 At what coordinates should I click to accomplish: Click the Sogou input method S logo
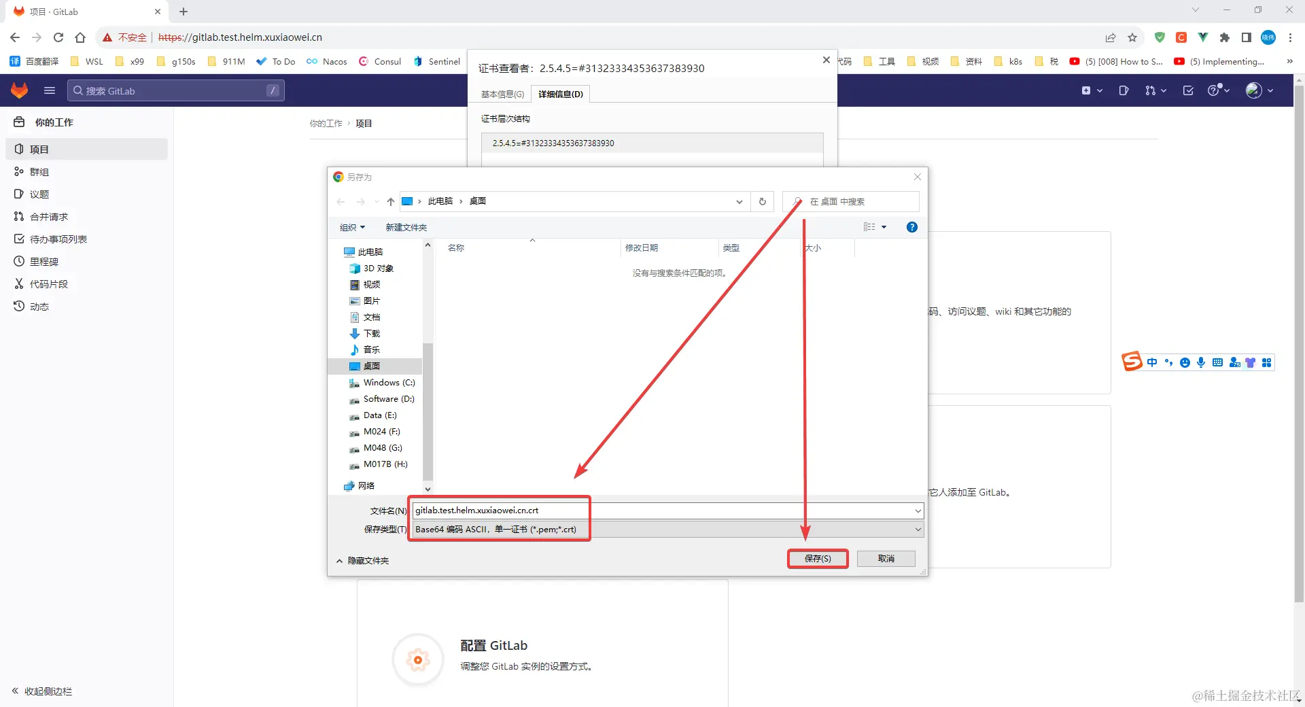coord(1132,361)
